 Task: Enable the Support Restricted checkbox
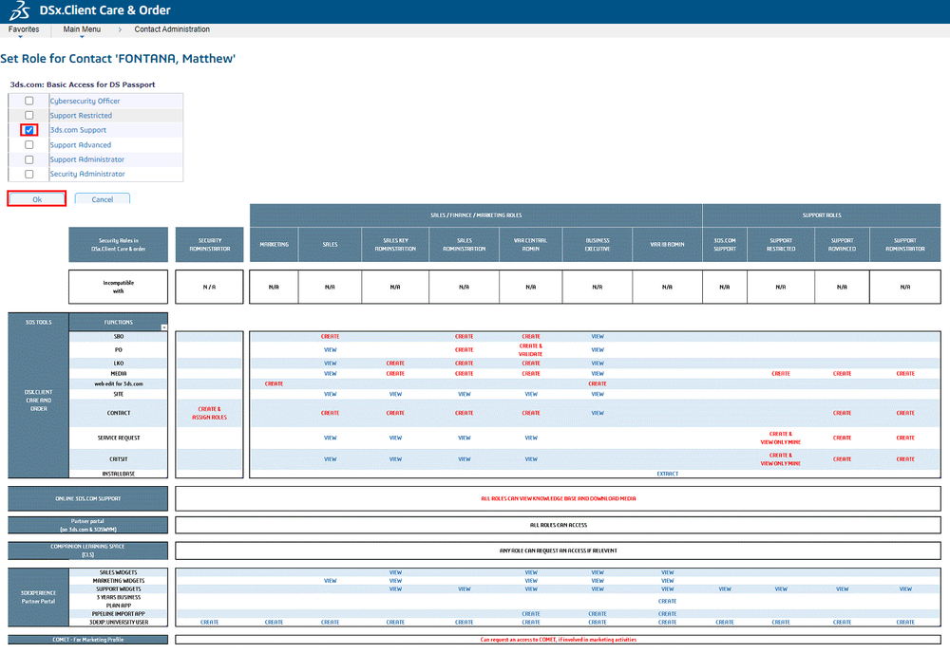click(x=29, y=115)
